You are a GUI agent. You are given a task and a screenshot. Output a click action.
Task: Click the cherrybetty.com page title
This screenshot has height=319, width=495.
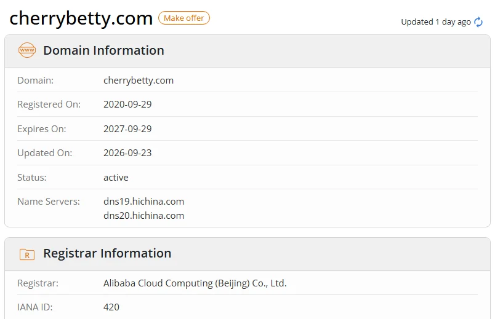pyautogui.click(x=81, y=18)
